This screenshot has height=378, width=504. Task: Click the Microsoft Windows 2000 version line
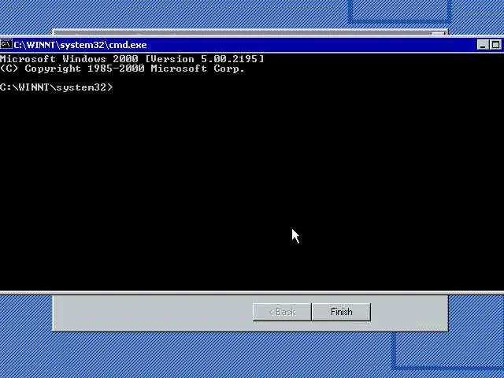point(132,59)
